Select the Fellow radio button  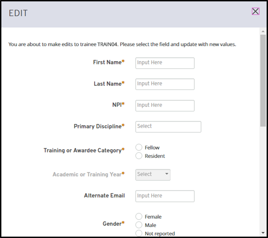(x=139, y=147)
